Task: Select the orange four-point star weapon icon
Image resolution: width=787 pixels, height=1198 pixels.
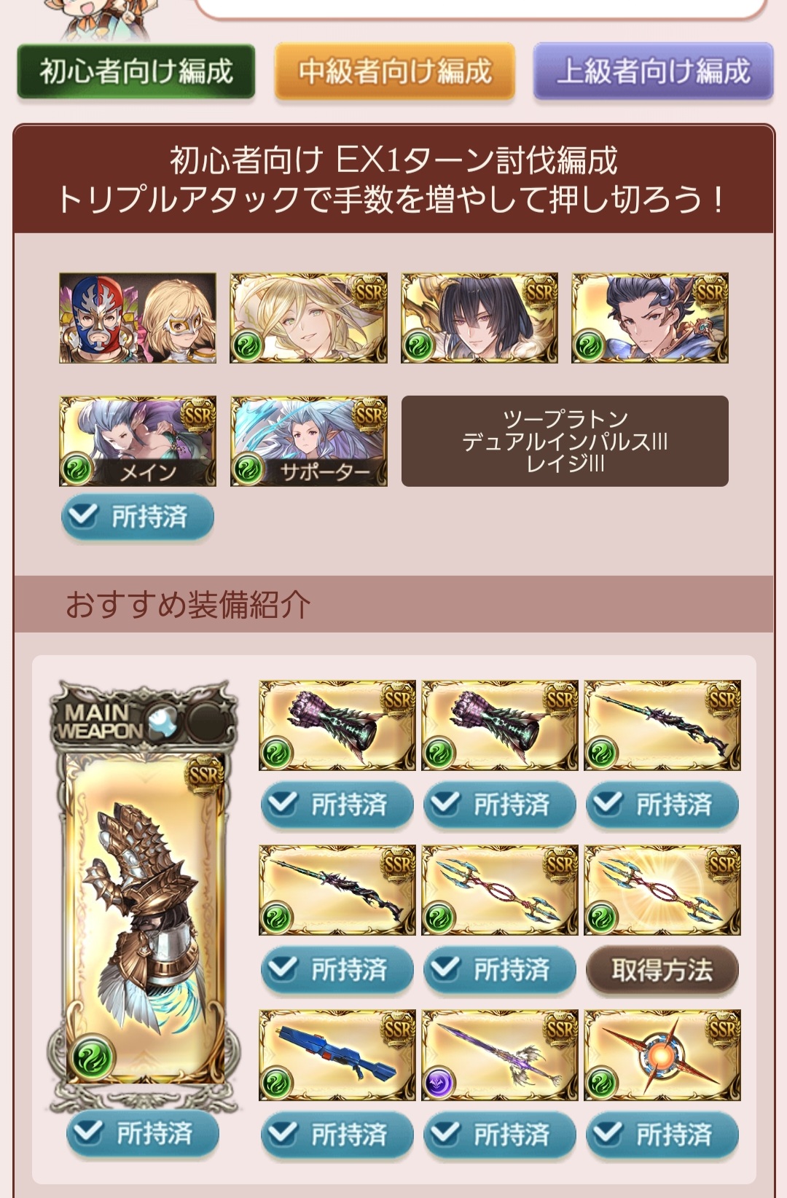Action: coord(662,1055)
